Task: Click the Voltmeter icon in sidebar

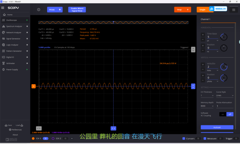Action: click(x=3, y=63)
